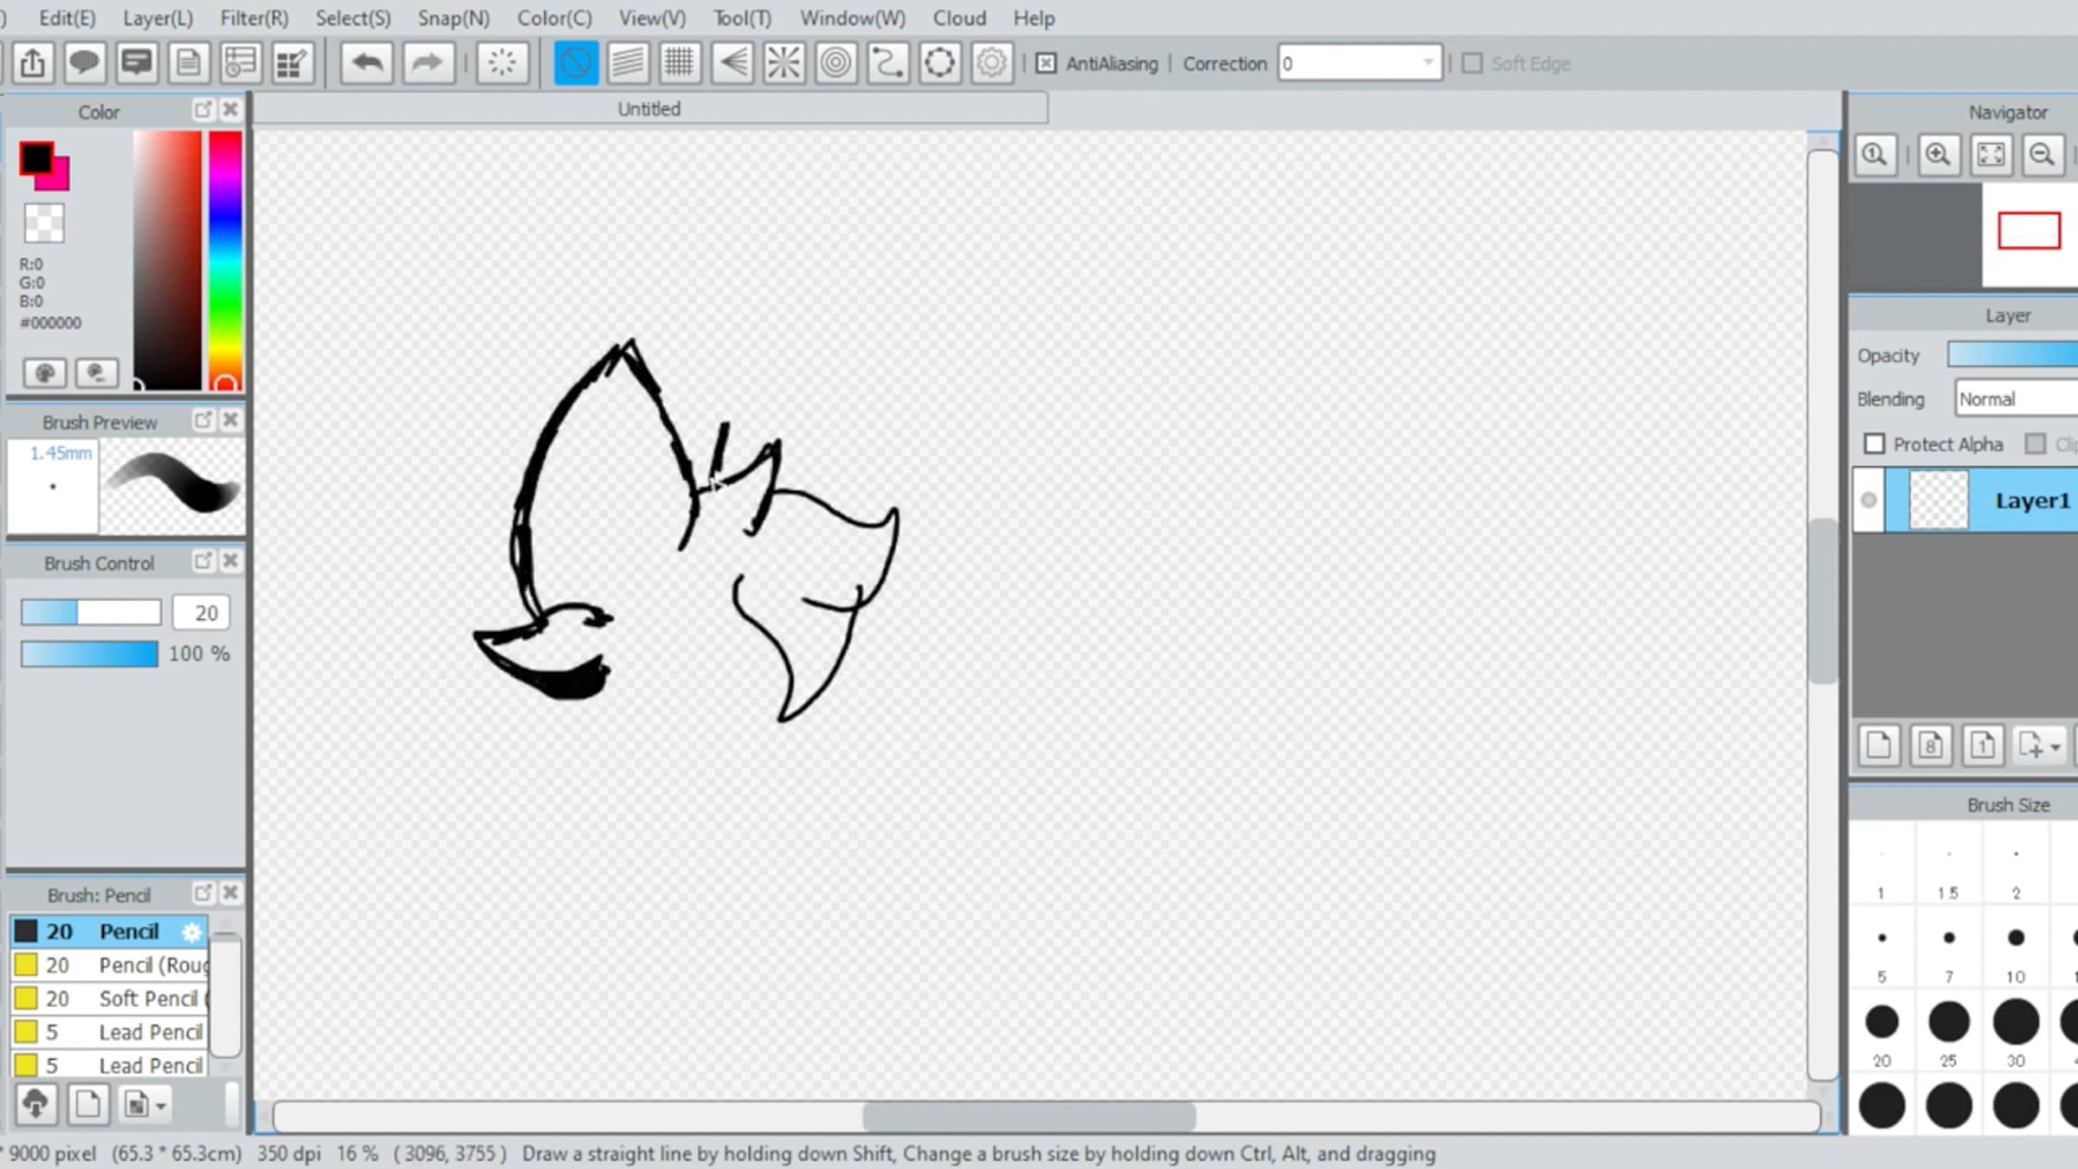Click zoom out magnifier in Navigator

(2042, 155)
